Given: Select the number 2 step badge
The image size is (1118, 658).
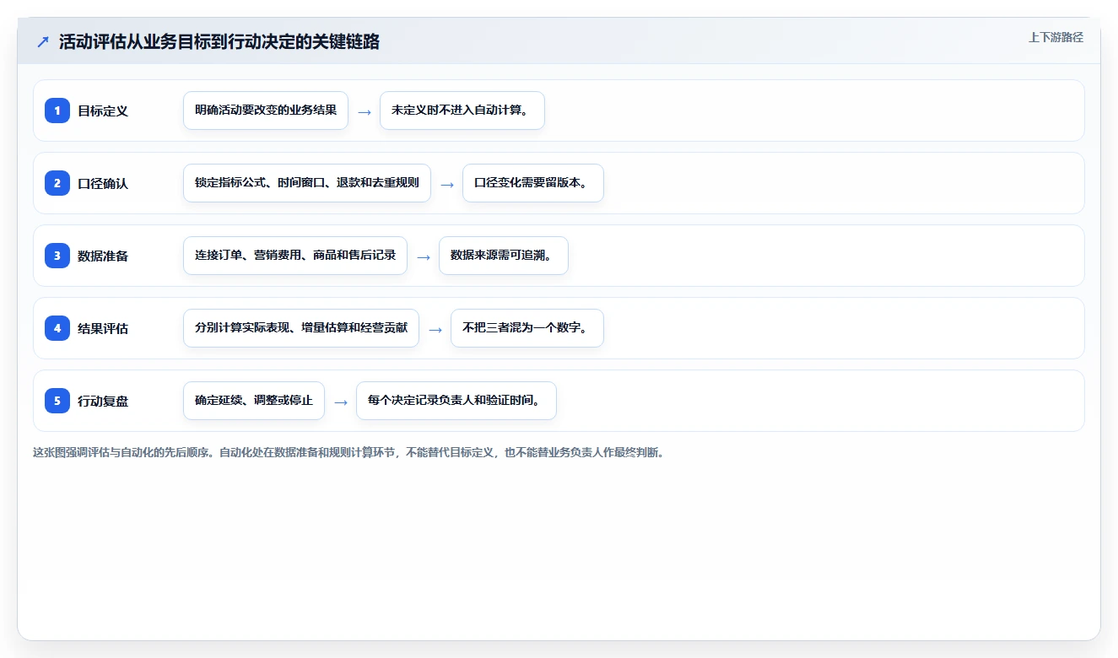Looking at the screenshot, I should tap(57, 183).
